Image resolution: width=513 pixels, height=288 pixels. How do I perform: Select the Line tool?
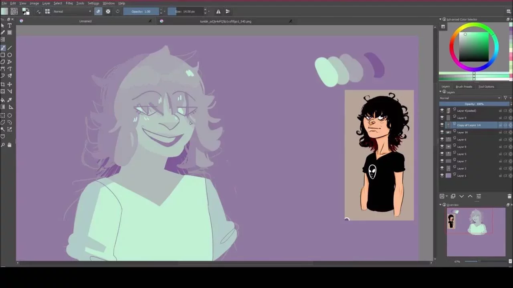tap(10, 48)
